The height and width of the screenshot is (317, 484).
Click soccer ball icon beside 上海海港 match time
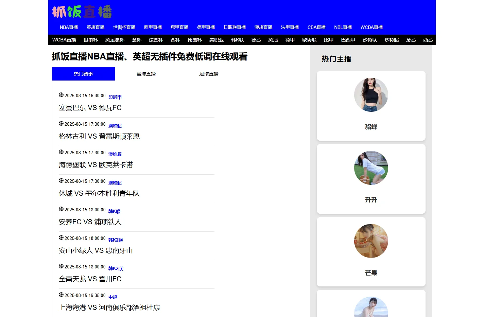61,295
